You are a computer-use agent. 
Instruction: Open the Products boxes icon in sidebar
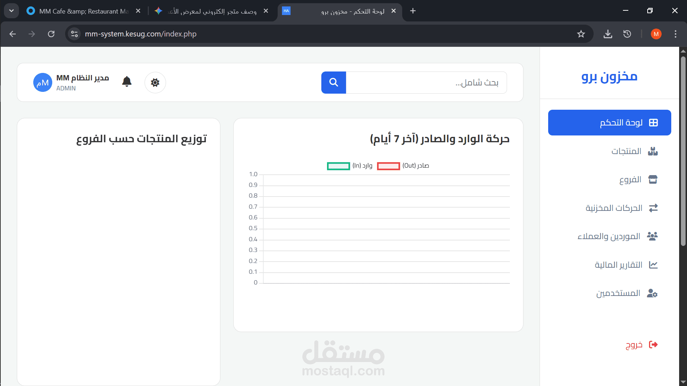[x=653, y=151]
